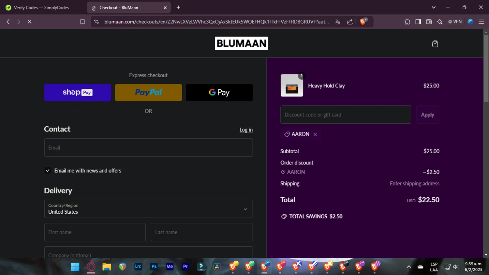Click the OneDrive cloud tray icon
The height and width of the screenshot is (275, 489).
[x=421, y=267]
